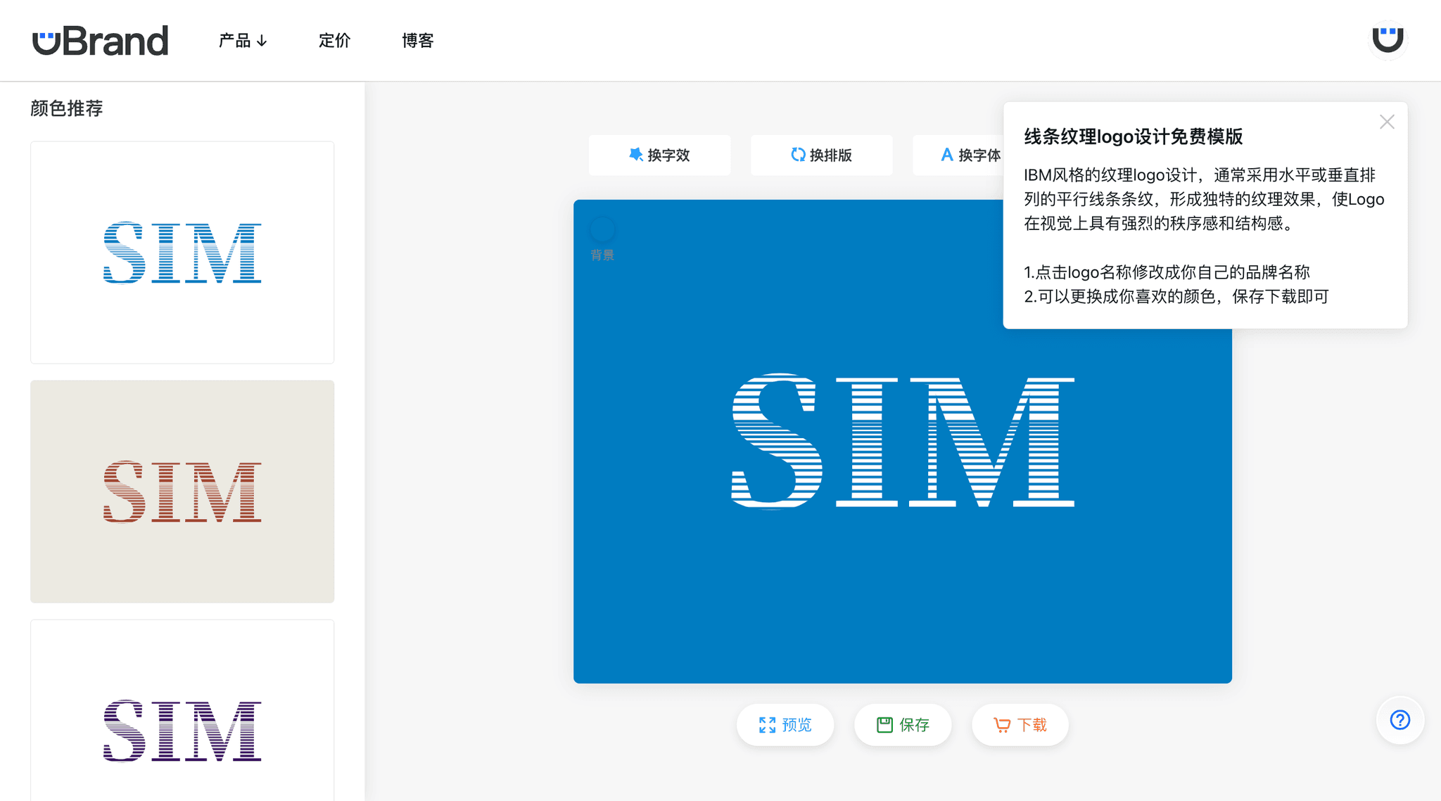Open the 产品 dropdown menu
This screenshot has width=1441, height=801.
[x=242, y=40]
